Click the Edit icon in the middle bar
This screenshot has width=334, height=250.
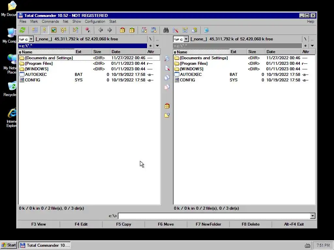click(x=167, y=68)
